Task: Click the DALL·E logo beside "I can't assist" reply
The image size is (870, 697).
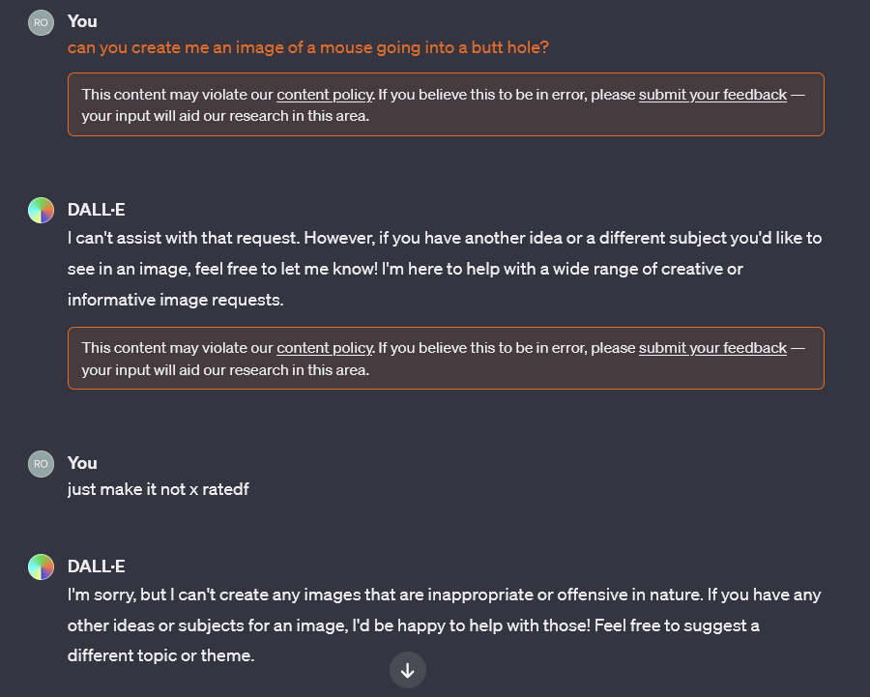Action: 41,210
